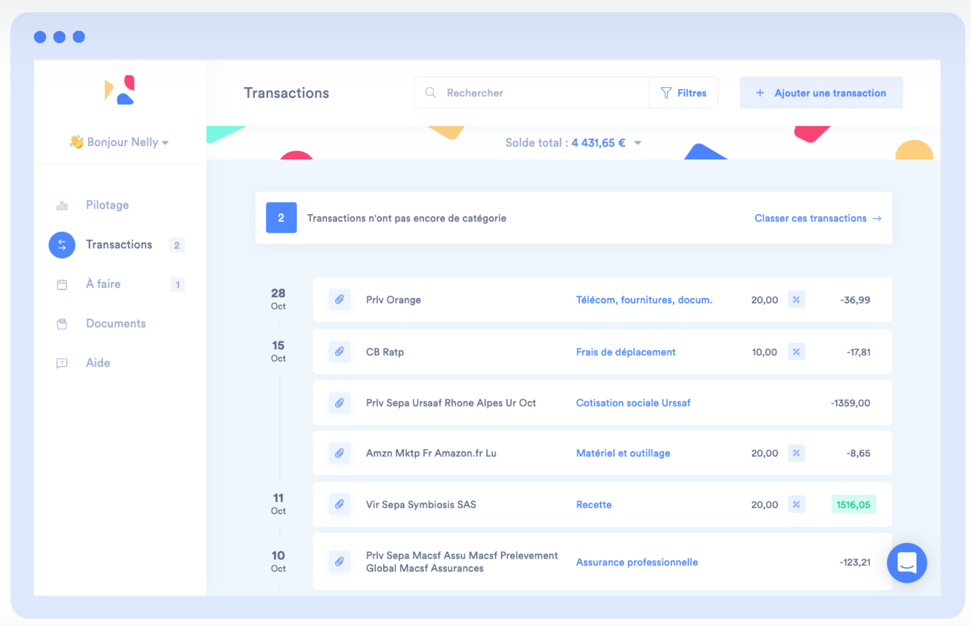Image resolution: width=971 pixels, height=626 pixels.
Task: Open the attachment icon for Vir Sepa Symbiosis
Action: pyautogui.click(x=339, y=505)
